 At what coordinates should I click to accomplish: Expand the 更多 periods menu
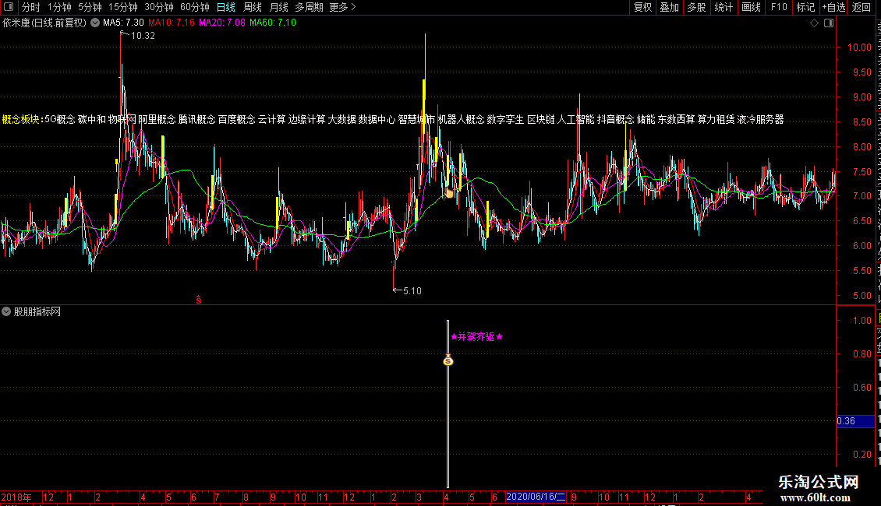click(x=343, y=7)
